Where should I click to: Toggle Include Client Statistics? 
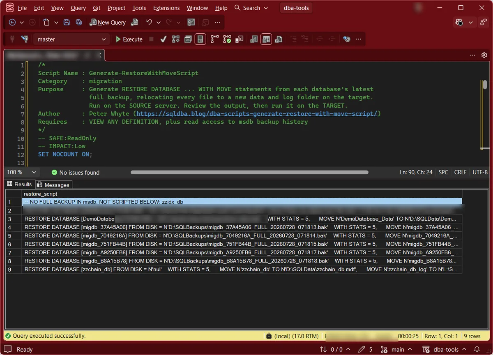click(x=240, y=39)
